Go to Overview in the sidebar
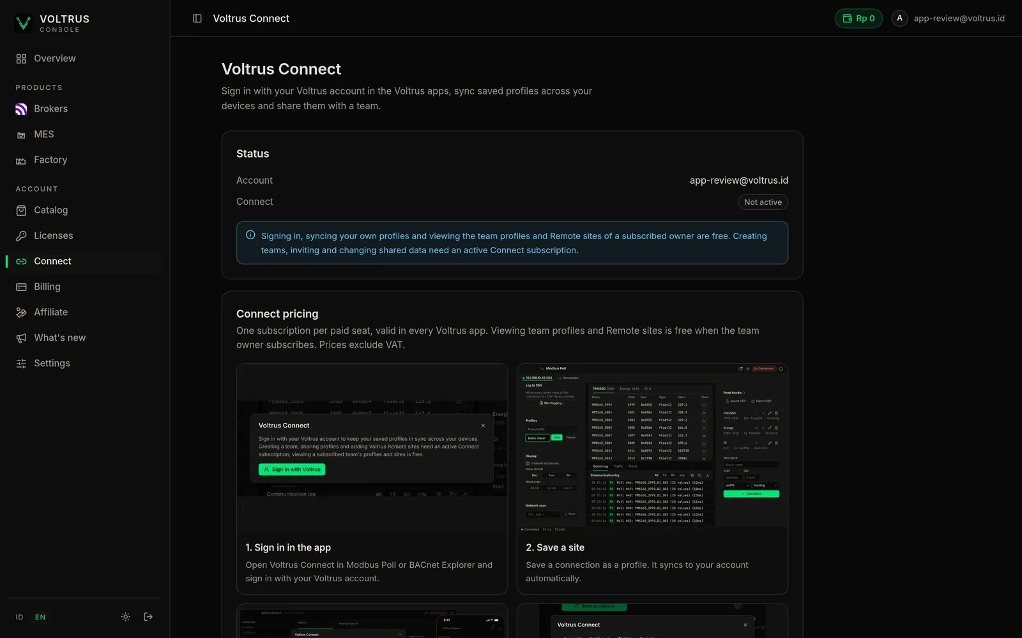The image size is (1022, 638). tap(84, 59)
